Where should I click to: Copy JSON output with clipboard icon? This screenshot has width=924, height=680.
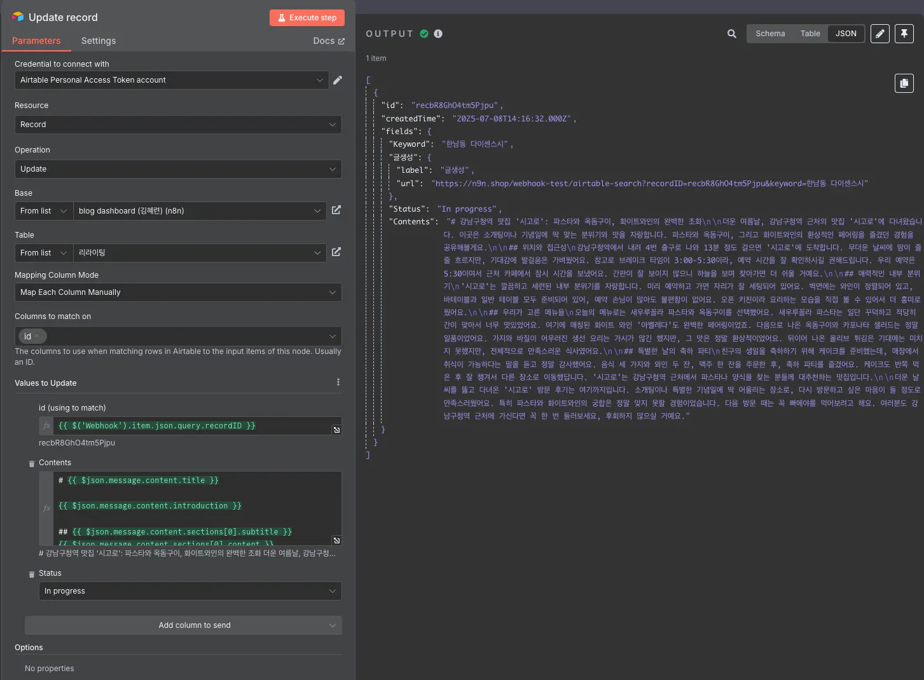pyautogui.click(x=904, y=83)
